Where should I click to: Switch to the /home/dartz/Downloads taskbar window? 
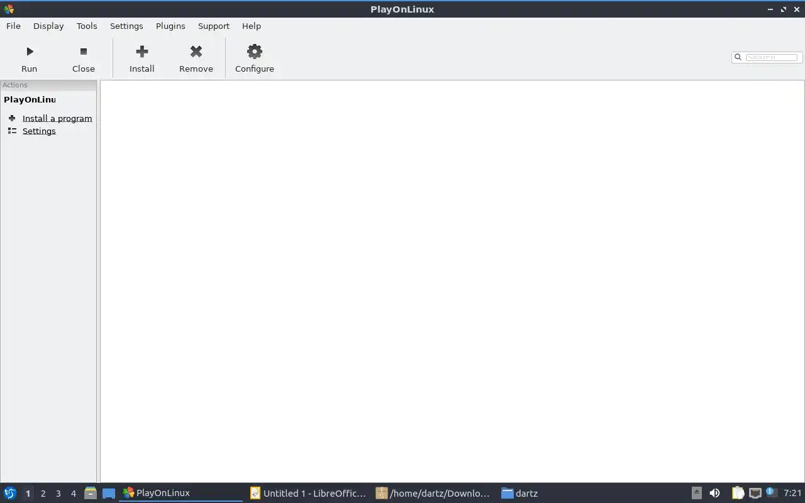(433, 494)
